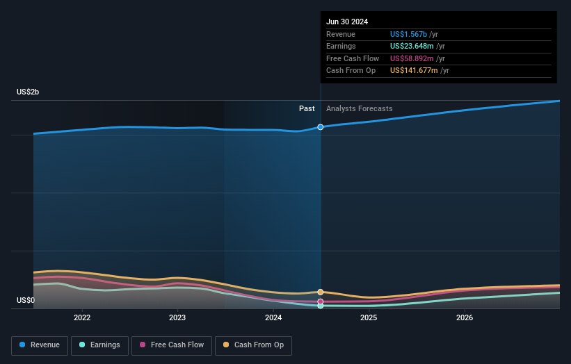Toggle the Earnings legend button
The width and height of the screenshot is (571, 364).
pyautogui.click(x=99, y=345)
